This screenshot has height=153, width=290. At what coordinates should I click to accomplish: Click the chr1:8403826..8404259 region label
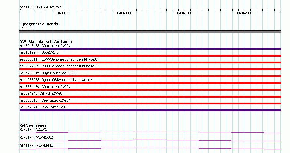click(40, 7)
